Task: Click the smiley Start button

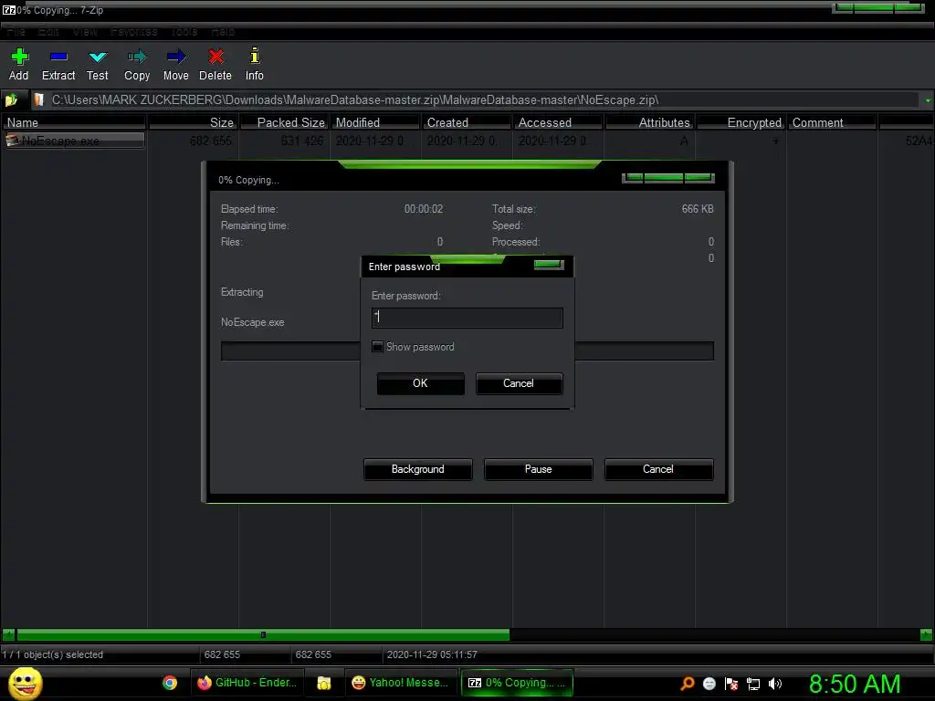Action: click(25, 683)
